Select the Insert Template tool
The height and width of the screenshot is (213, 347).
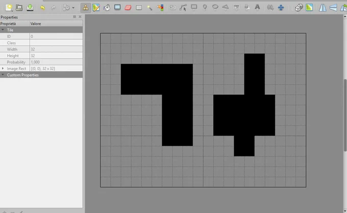coord(247,8)
